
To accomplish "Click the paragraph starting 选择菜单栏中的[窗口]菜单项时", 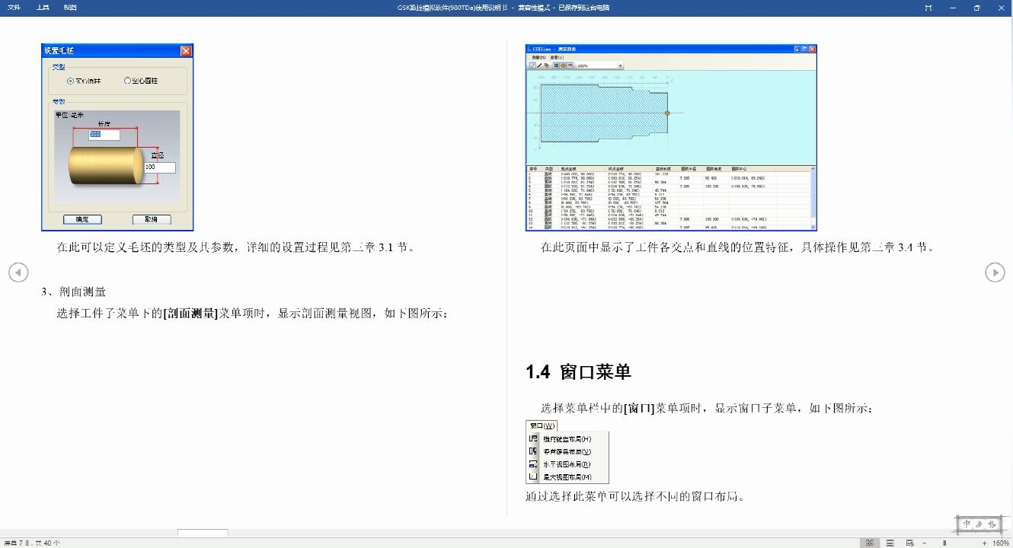I will (707, 408).
